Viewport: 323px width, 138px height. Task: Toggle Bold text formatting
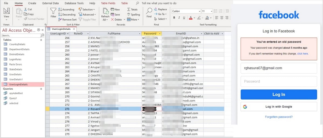click(x=174, y=18)
